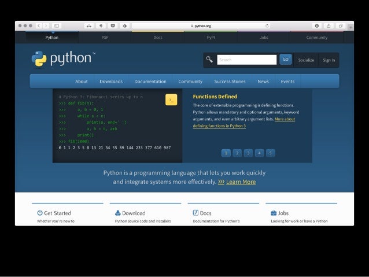Open the Downloads menu
The image size is (369, 277).
[x=111, y=82]
